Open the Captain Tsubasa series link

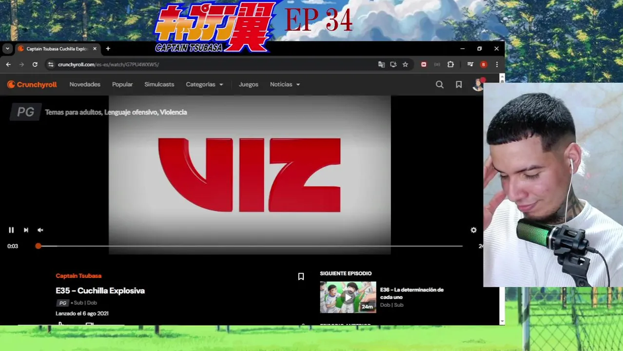pos(78,276)
